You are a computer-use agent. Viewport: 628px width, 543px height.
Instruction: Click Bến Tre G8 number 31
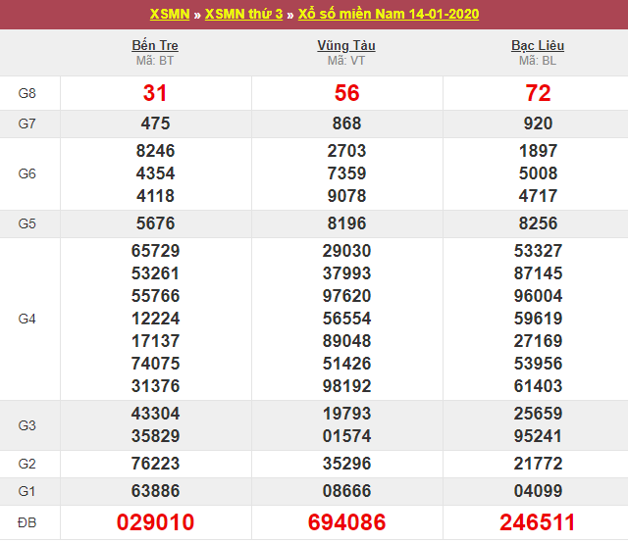coord(155,93)
